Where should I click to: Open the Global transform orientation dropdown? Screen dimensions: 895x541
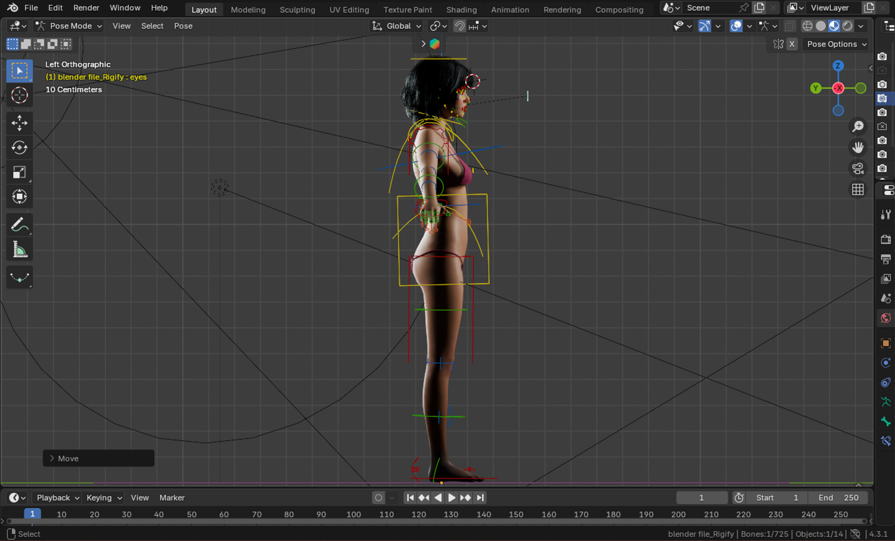[397, 26]
